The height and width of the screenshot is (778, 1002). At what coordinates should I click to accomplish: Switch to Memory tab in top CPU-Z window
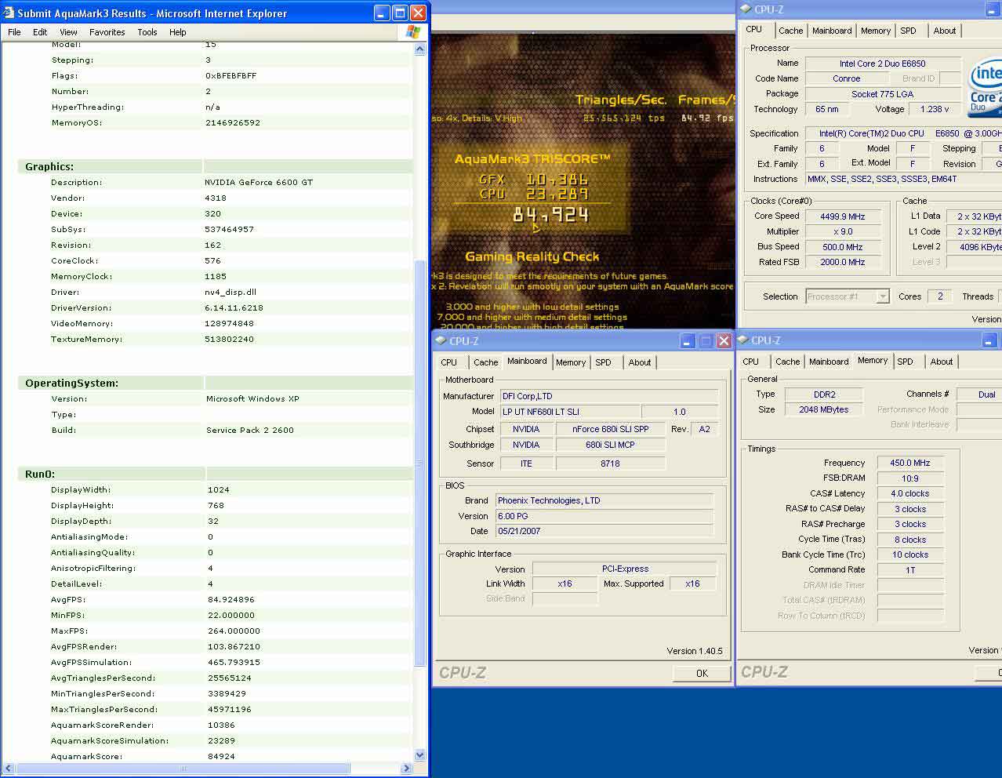coord(876,31)
